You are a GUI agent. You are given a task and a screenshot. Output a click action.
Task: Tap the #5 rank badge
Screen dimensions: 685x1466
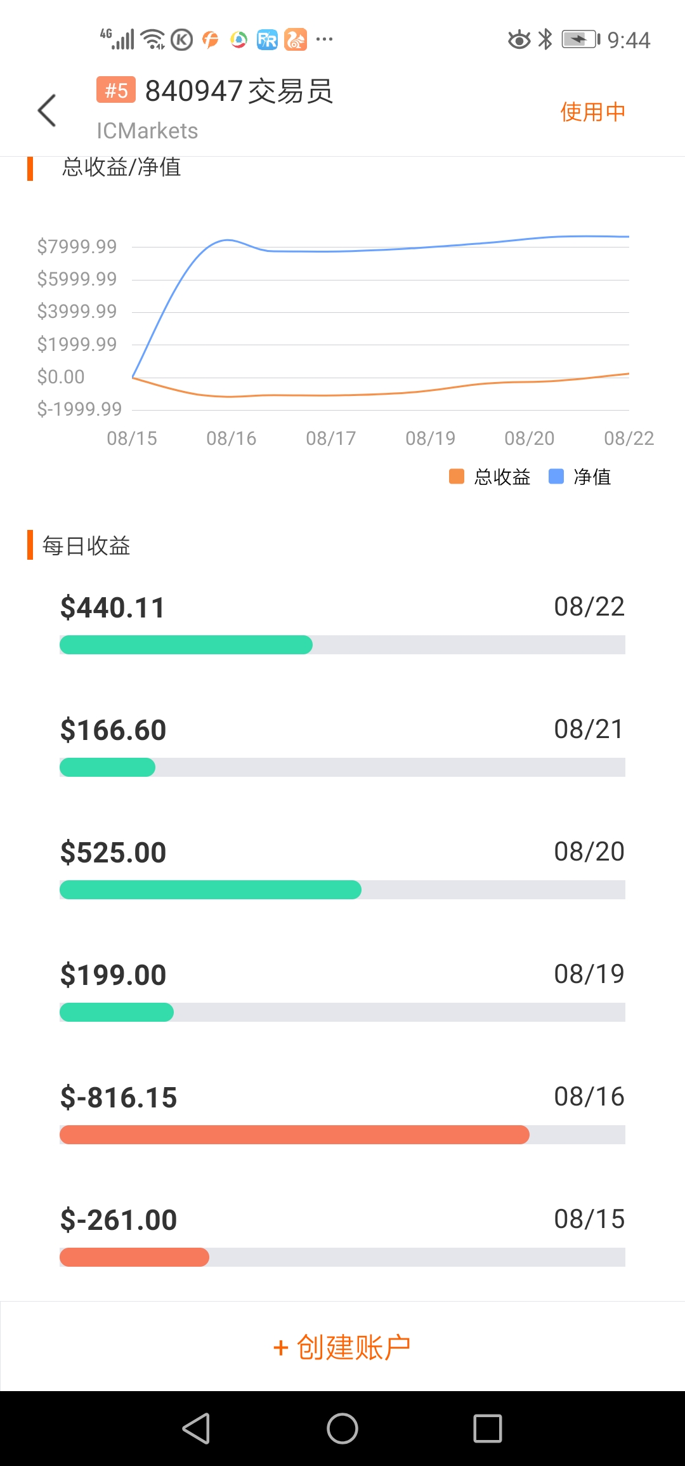point(116,89)
